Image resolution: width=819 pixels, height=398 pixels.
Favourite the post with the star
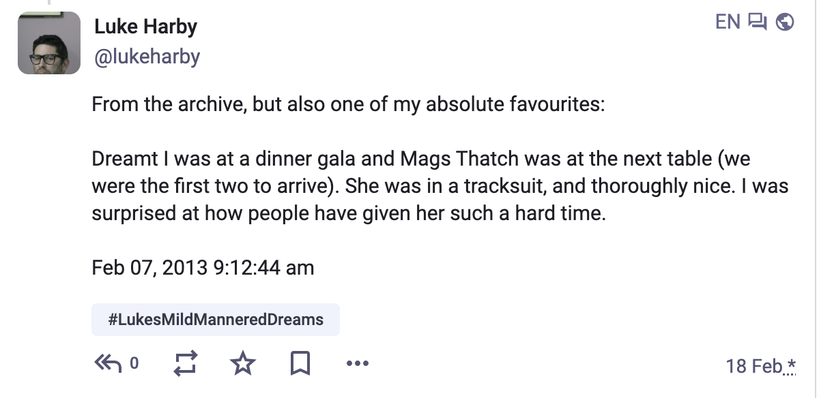243,363
